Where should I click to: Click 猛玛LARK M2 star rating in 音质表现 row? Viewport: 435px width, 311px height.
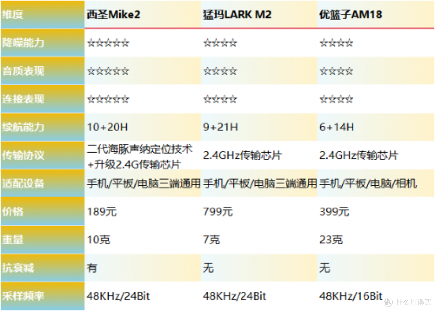(x=220, y=71)
